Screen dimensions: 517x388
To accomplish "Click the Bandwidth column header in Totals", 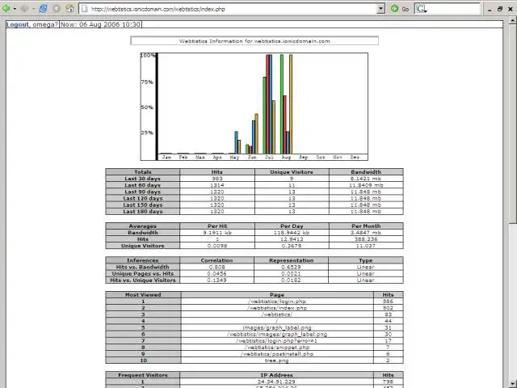I will [x=366, y=172].
